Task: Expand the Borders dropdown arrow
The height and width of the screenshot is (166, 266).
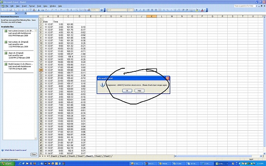Action: coord(194,10)
